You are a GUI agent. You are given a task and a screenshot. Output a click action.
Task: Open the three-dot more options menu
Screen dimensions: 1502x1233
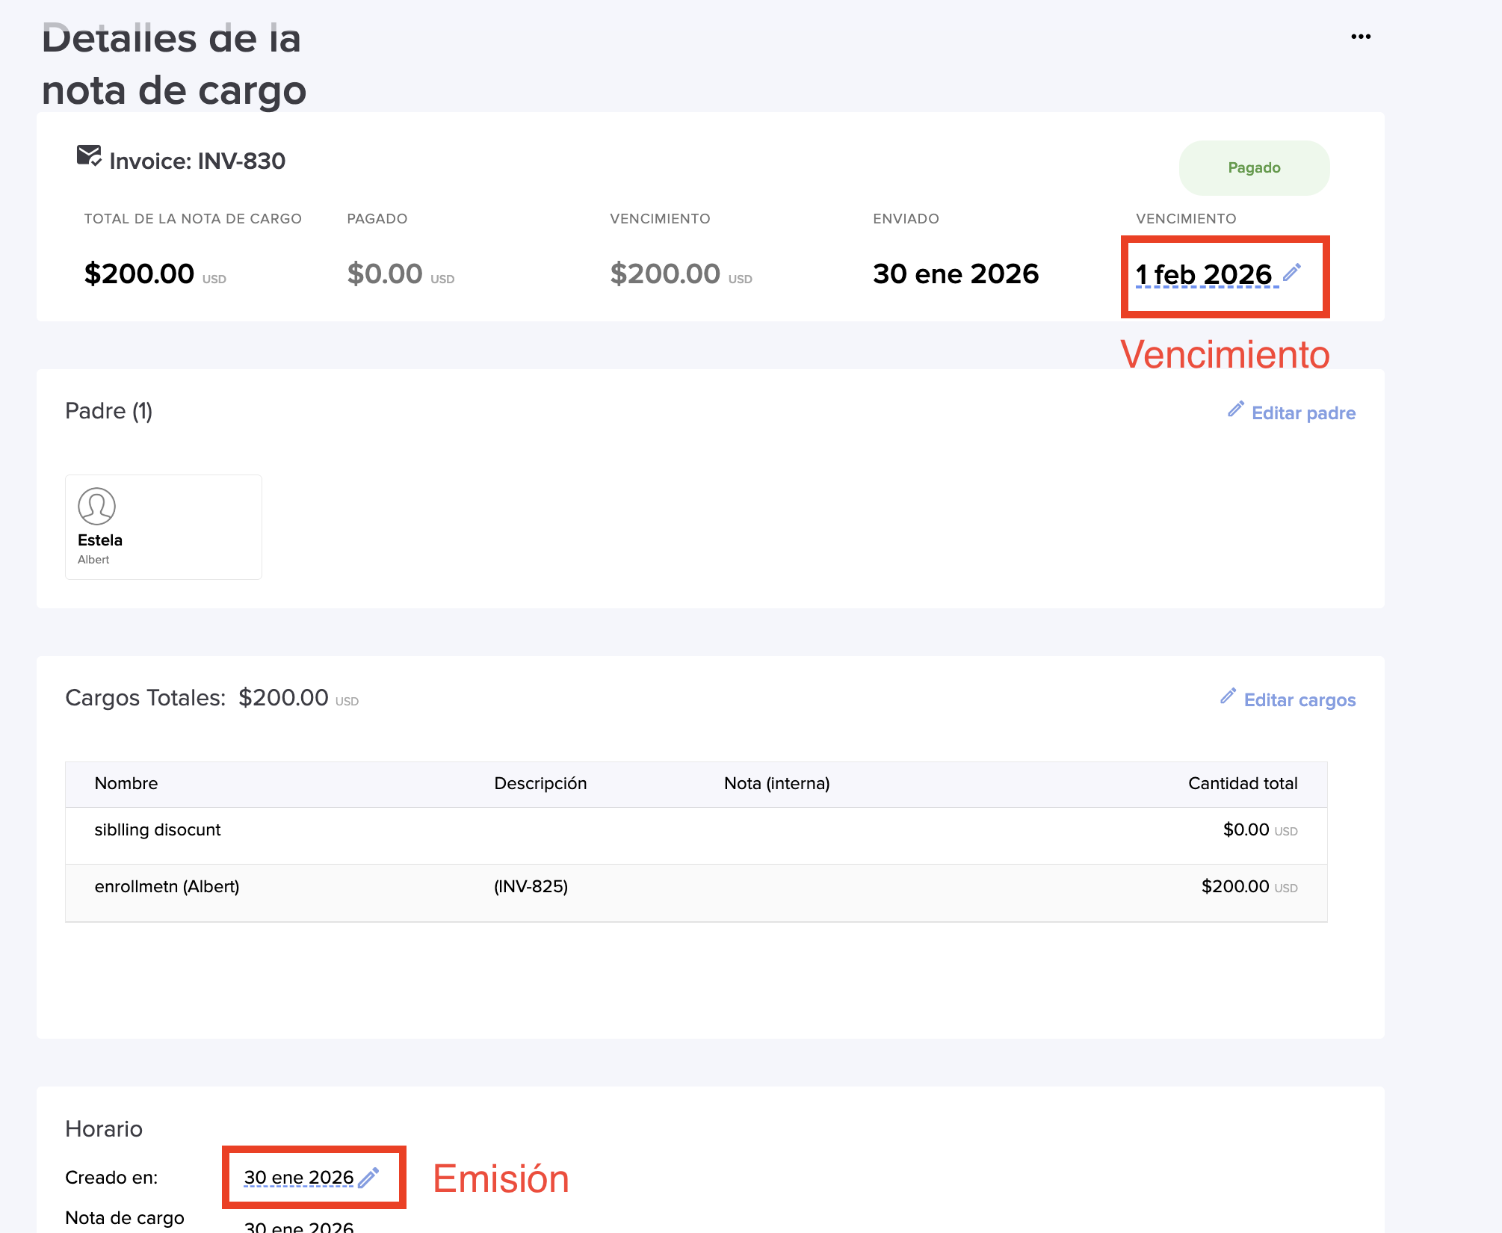coord(1360,37)
